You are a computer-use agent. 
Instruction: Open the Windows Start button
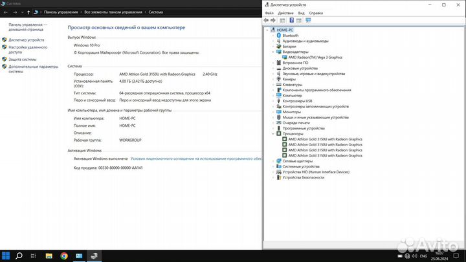tap(6, 256)
